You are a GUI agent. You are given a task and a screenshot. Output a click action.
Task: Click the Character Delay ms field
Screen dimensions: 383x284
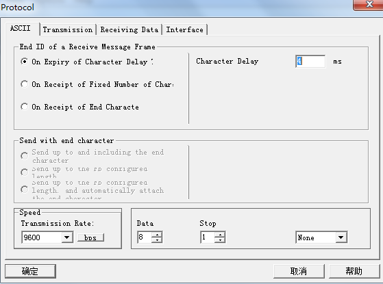(x=310, y=61)
